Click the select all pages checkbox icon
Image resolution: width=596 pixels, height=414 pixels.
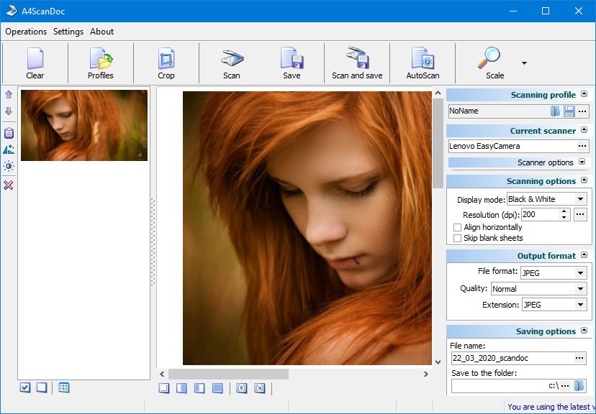pyautogui.click(x=25, y=387)
